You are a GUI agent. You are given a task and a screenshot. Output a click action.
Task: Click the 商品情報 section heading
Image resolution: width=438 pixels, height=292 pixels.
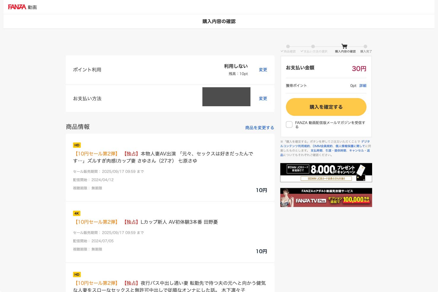click(78, 127)
